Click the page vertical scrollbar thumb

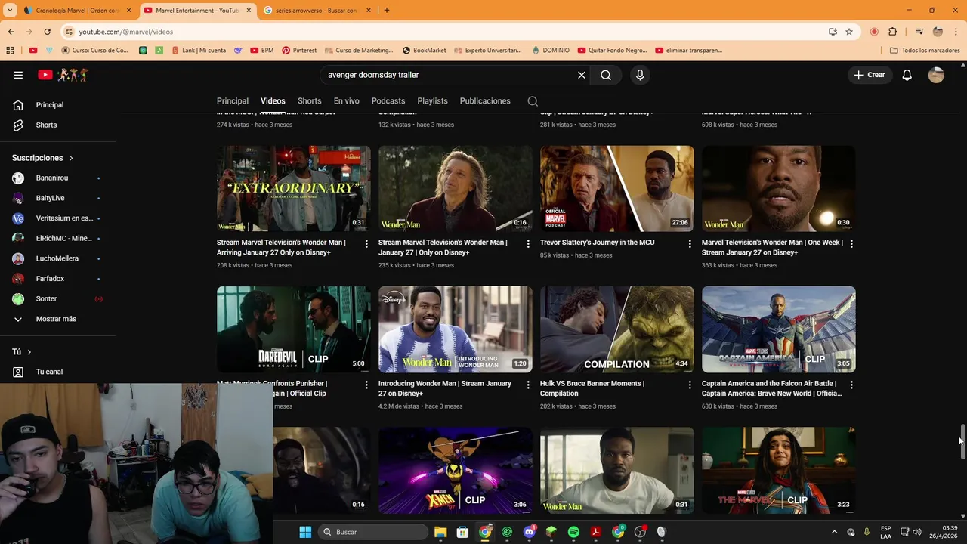(962, 442)
